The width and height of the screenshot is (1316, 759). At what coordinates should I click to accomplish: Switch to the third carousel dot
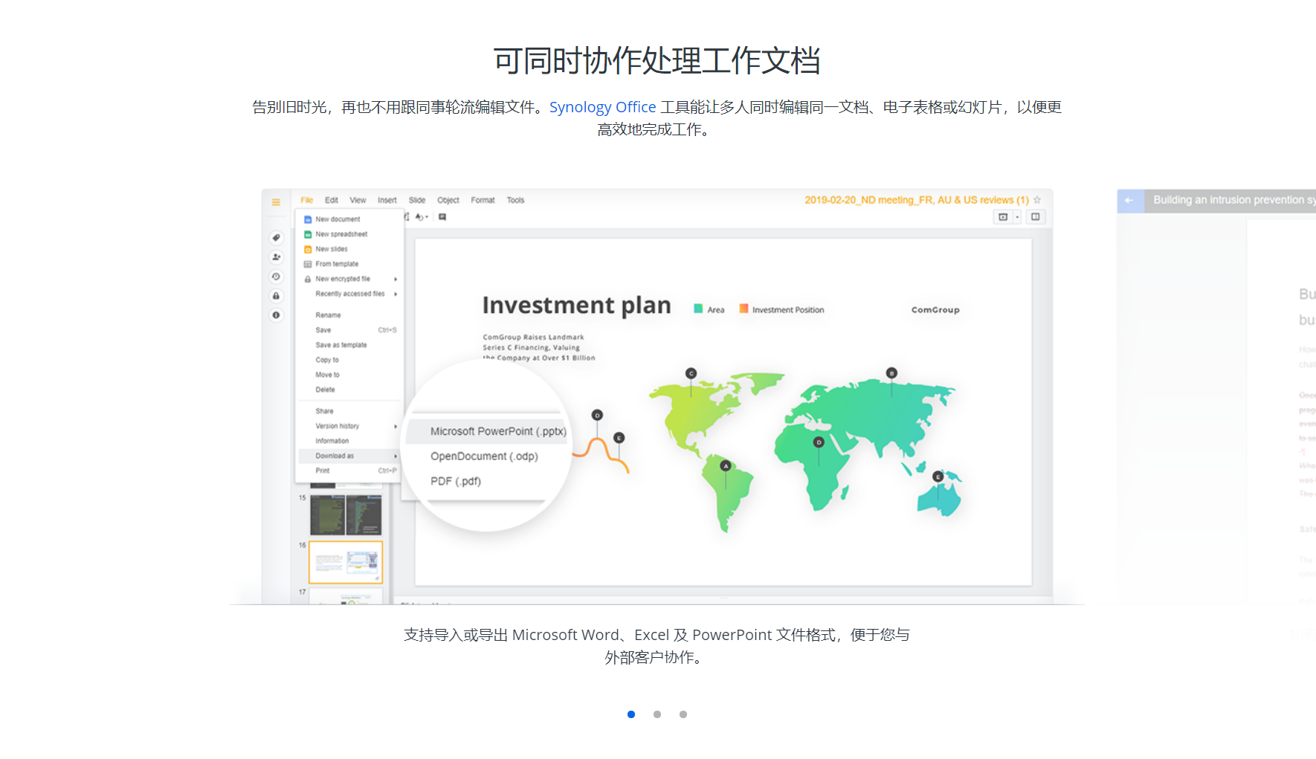(683, 714)
